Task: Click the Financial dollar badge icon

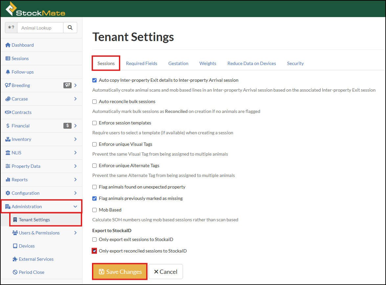Action: pos(67,126)
